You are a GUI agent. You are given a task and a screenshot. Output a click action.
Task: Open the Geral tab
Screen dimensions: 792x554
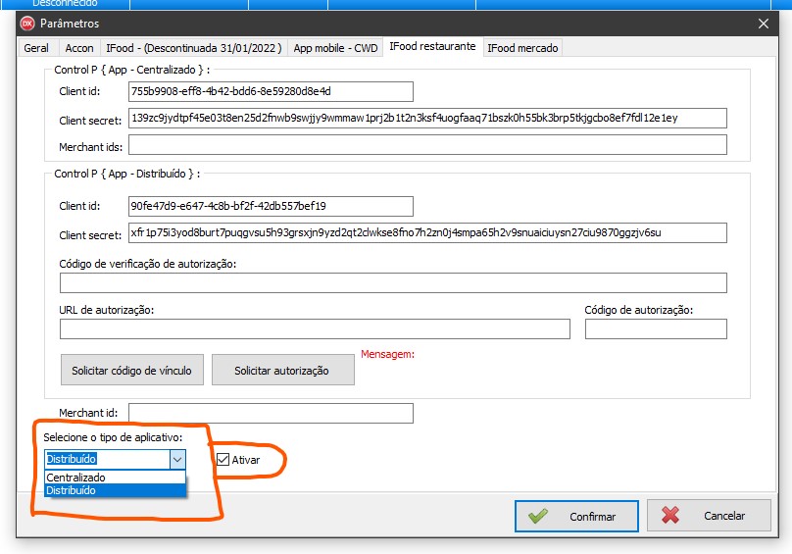tap(36, 48)
